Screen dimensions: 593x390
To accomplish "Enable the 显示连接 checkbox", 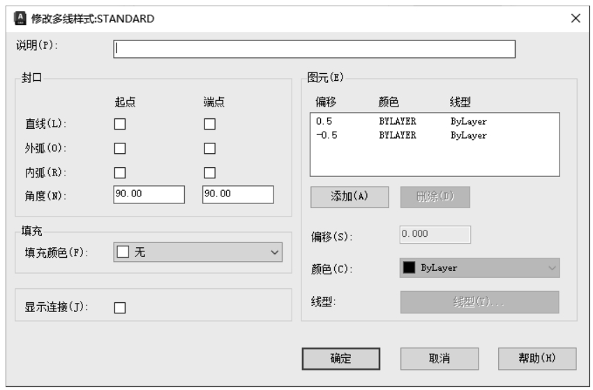I will point(120,308).
